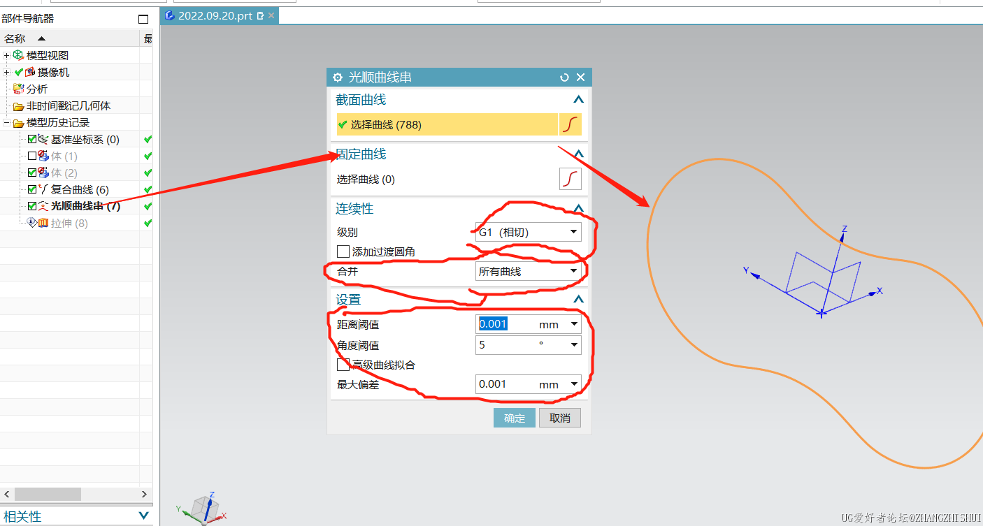Click the 光顺曲线串 (7) feature icon

coord(43,206)
